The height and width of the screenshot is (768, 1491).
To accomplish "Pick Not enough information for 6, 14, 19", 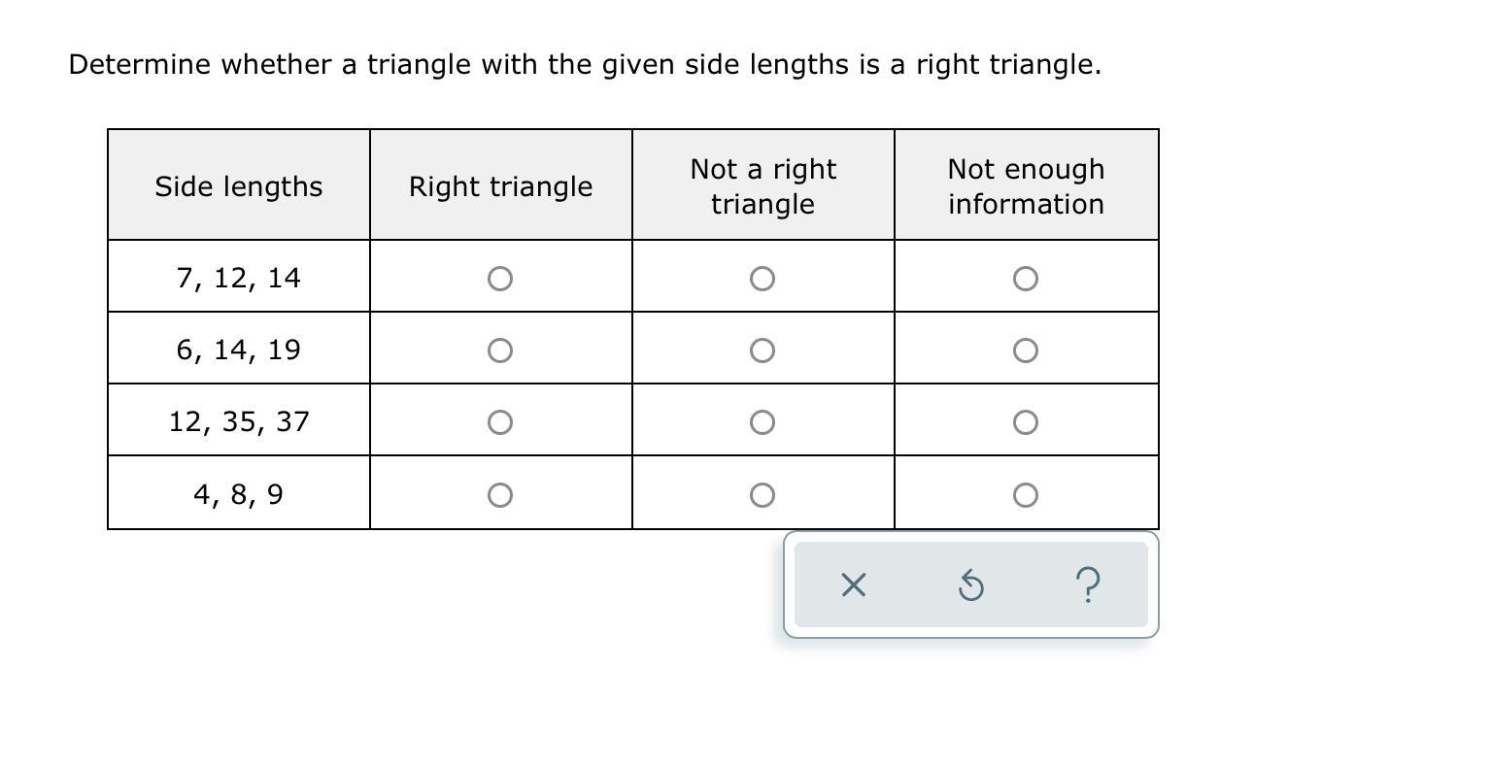I will point(1025,351).
